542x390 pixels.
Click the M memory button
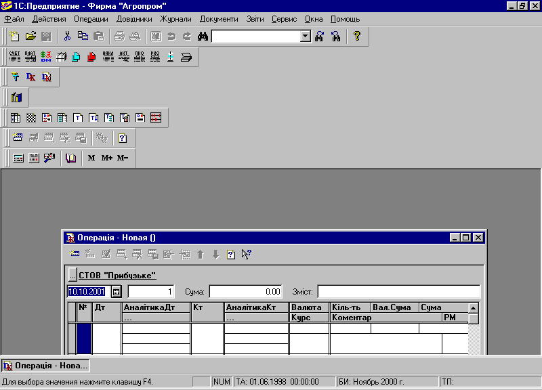(91, 158)
